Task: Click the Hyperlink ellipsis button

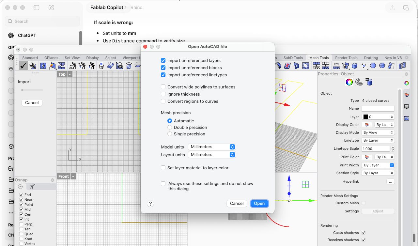Action: point(390,181)
